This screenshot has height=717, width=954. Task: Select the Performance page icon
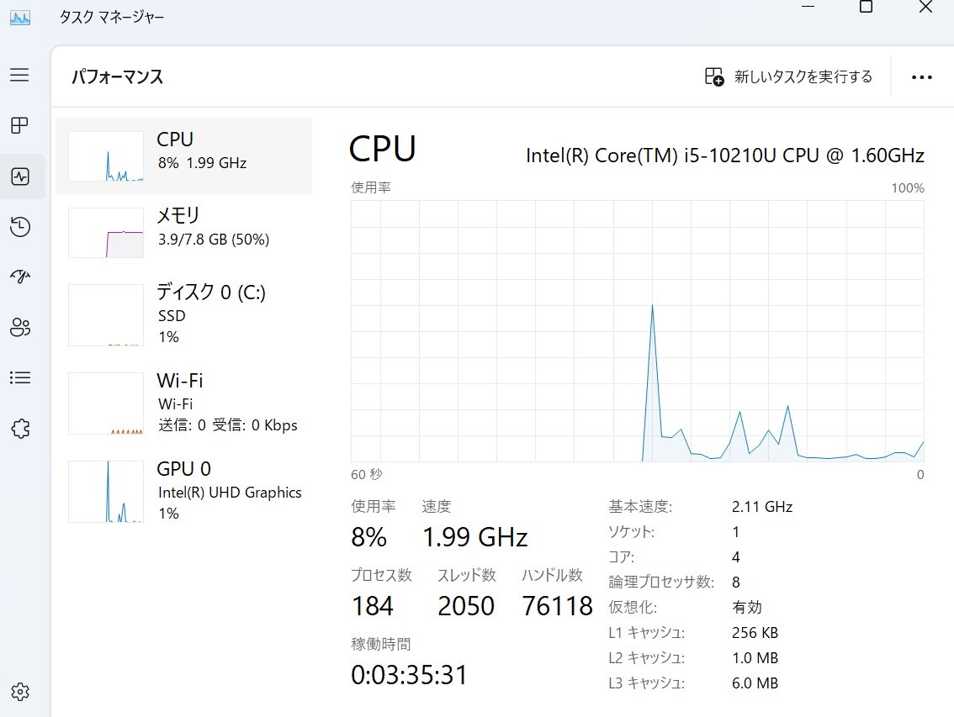[20, 177]
